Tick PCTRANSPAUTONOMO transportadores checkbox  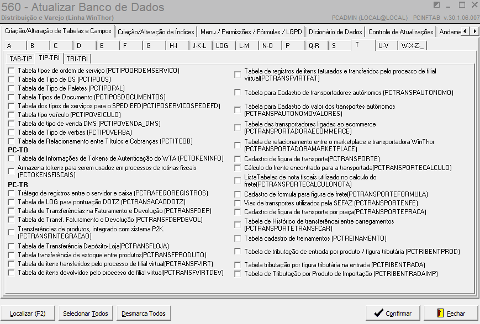(238, 92)
